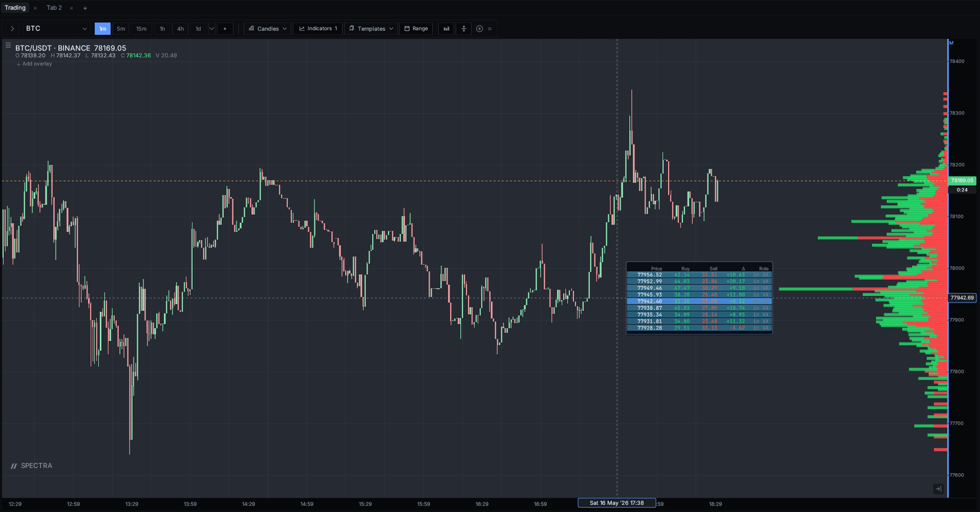Click the Buy column header
This screenshot has width=980, height=512.
(x=685, y=269)
